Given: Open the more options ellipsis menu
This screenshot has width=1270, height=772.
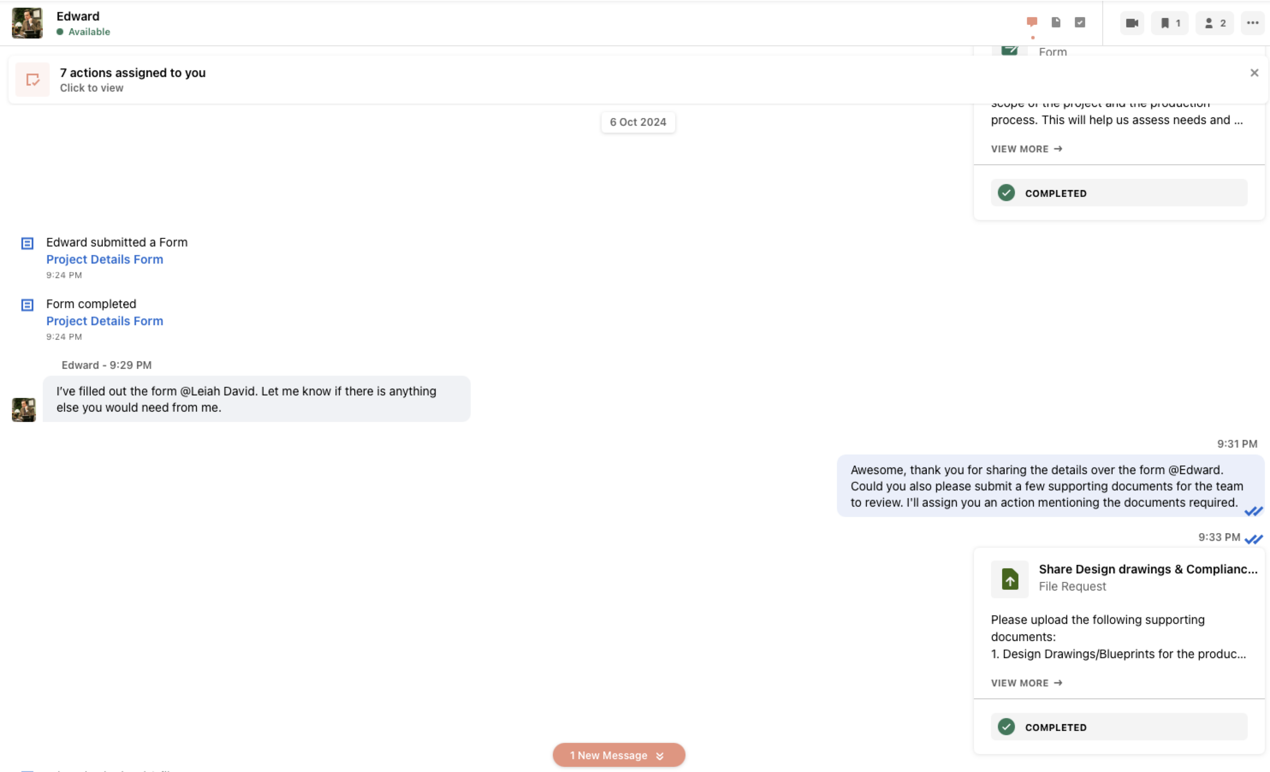Looking at the screenshot, I should tap(1252, 23).
